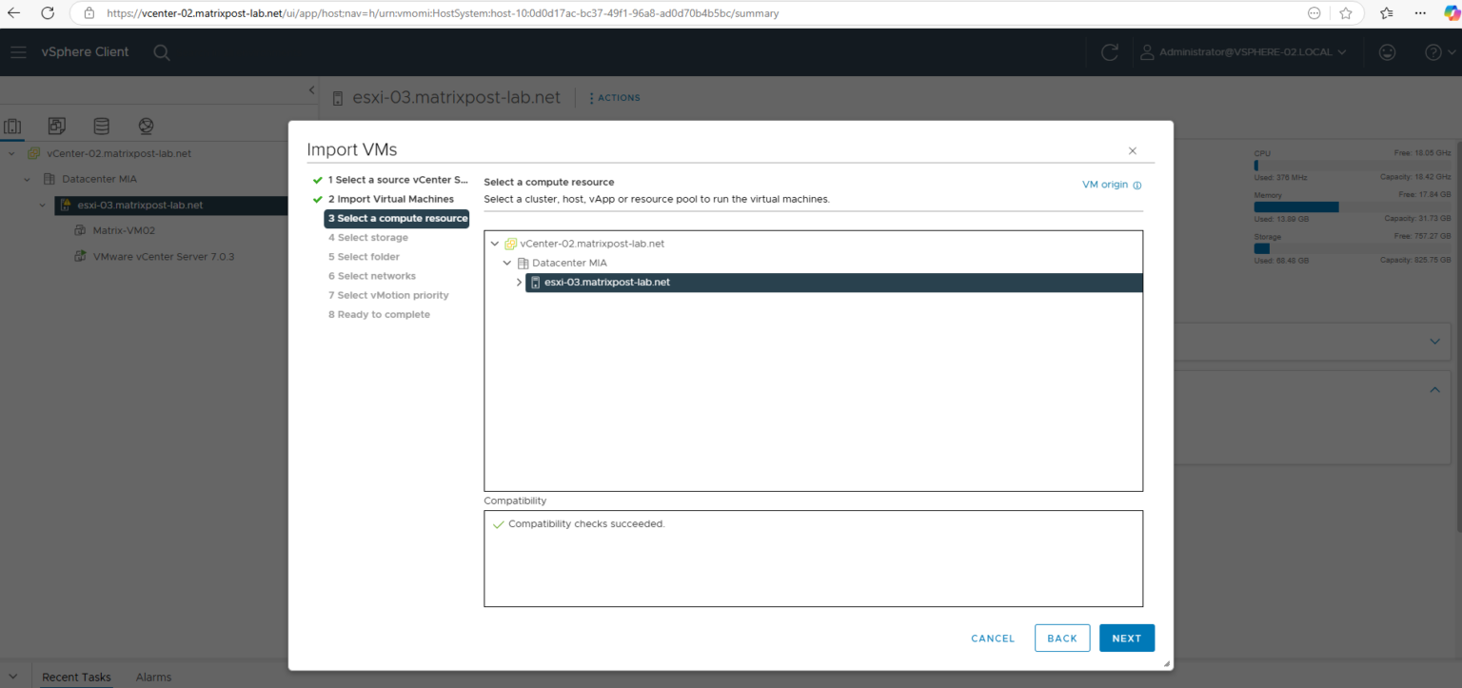Open the ACTIONS menu for esxi-03
1462x688 pixels.
pos(614,97)
